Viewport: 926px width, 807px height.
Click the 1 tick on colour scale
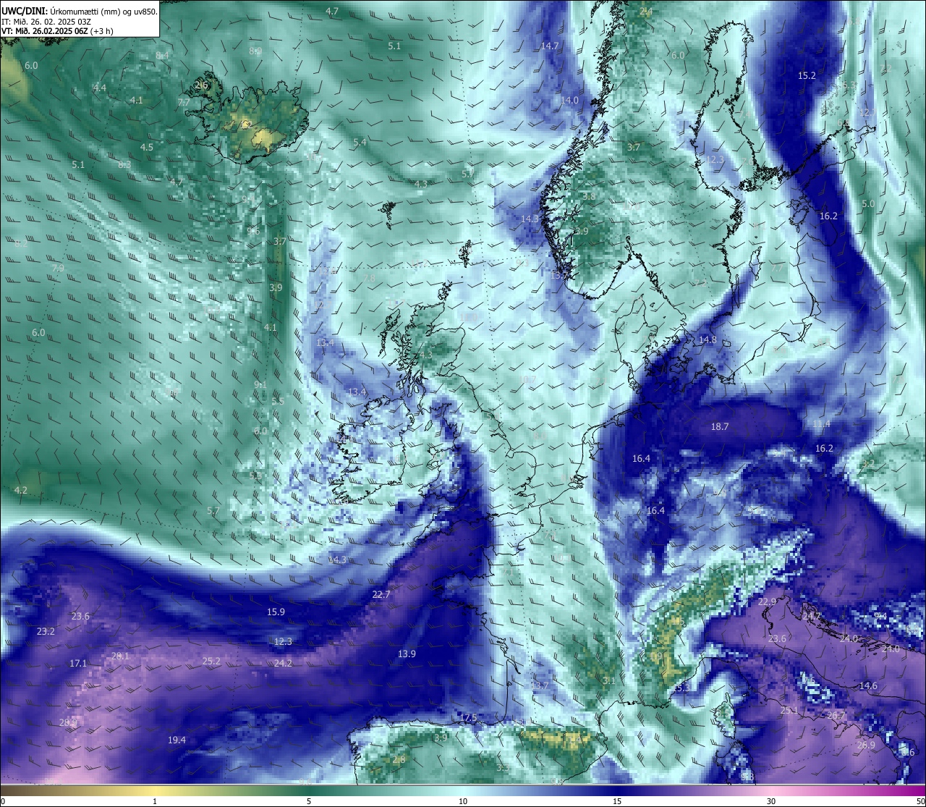(x=155, y=801)
